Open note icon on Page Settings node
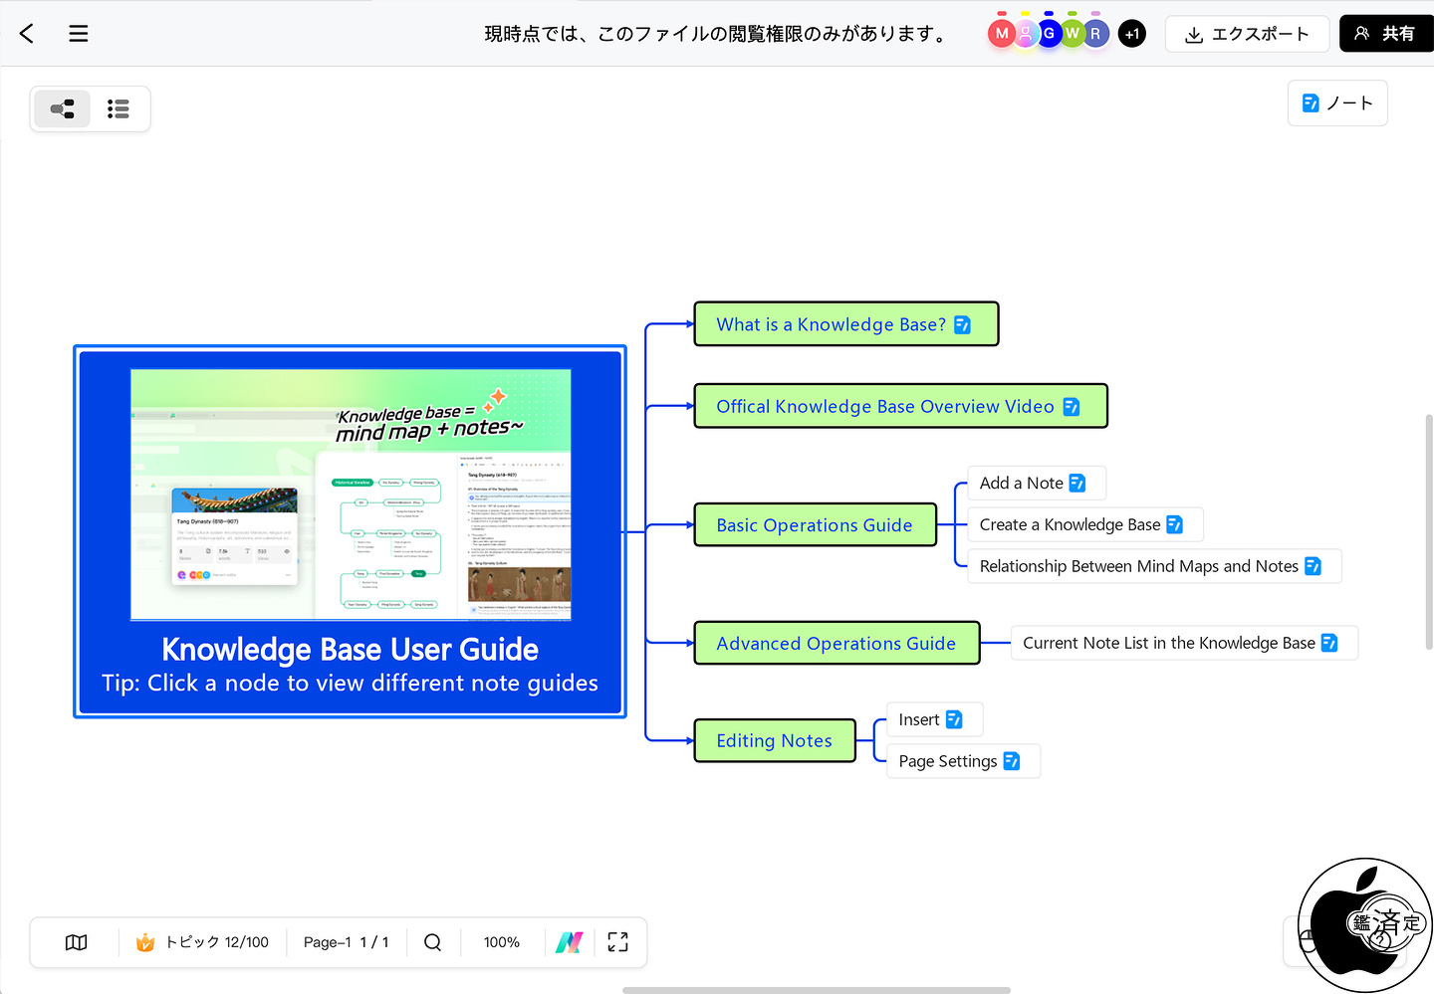Viewport: 1434px width, 994px height. pos(1012,761)
